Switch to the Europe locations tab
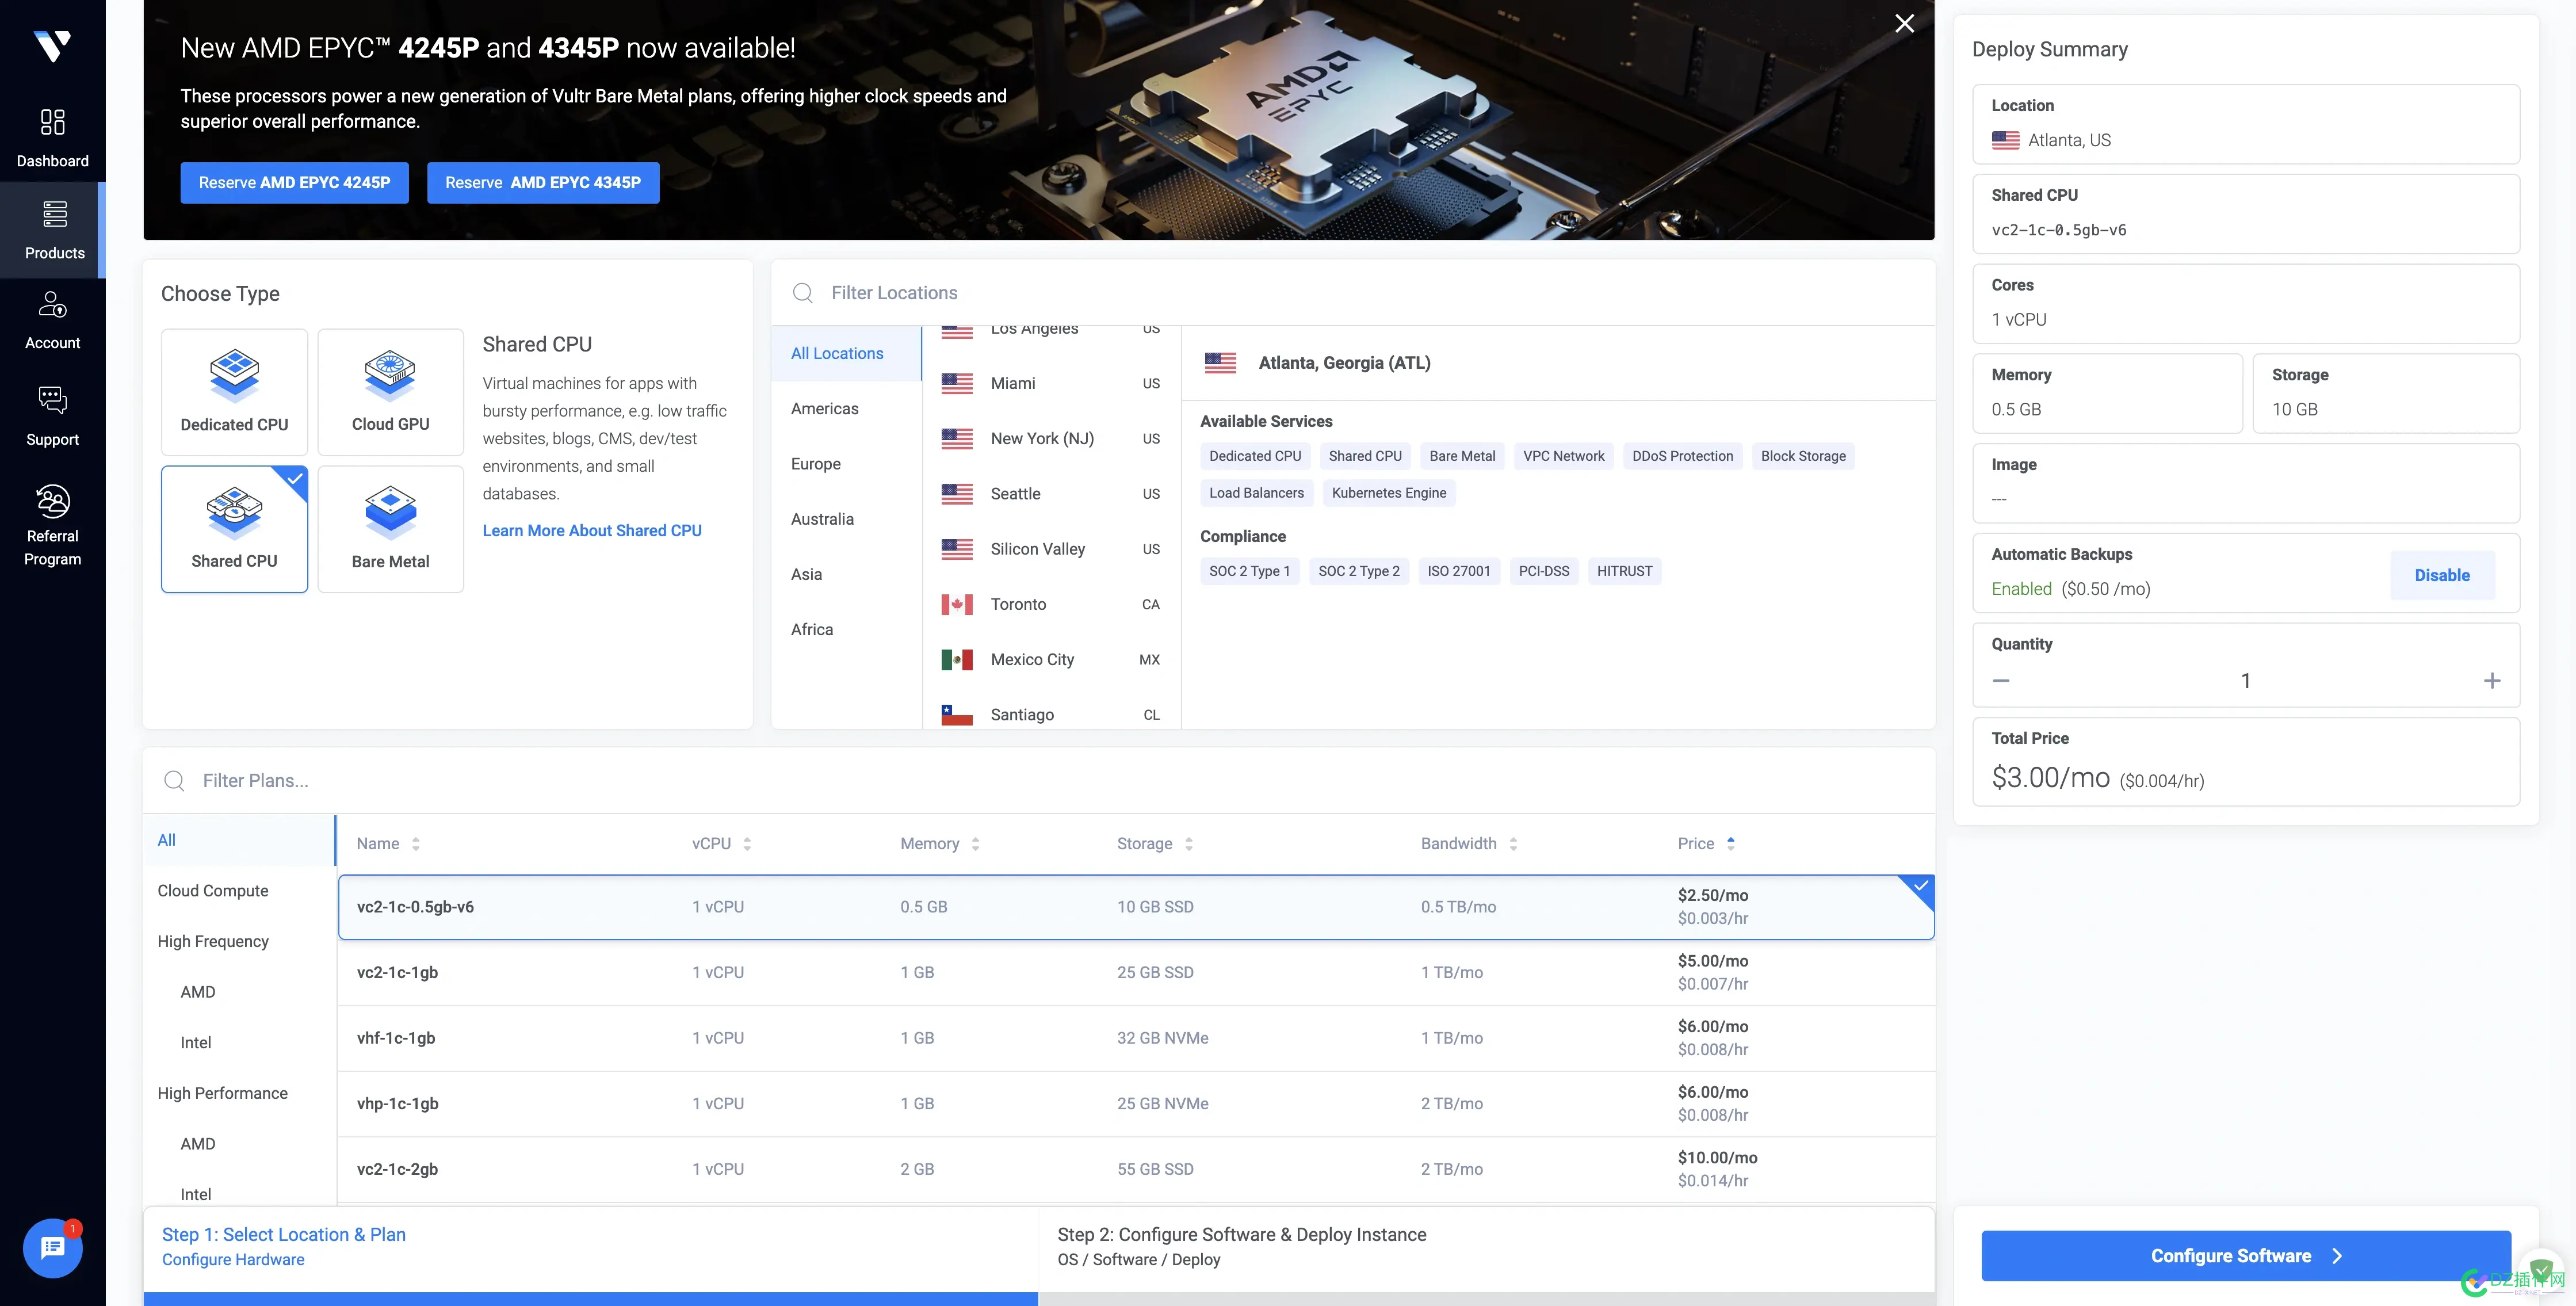This screenshot has width=2576, height=1306. coord(815,464)
